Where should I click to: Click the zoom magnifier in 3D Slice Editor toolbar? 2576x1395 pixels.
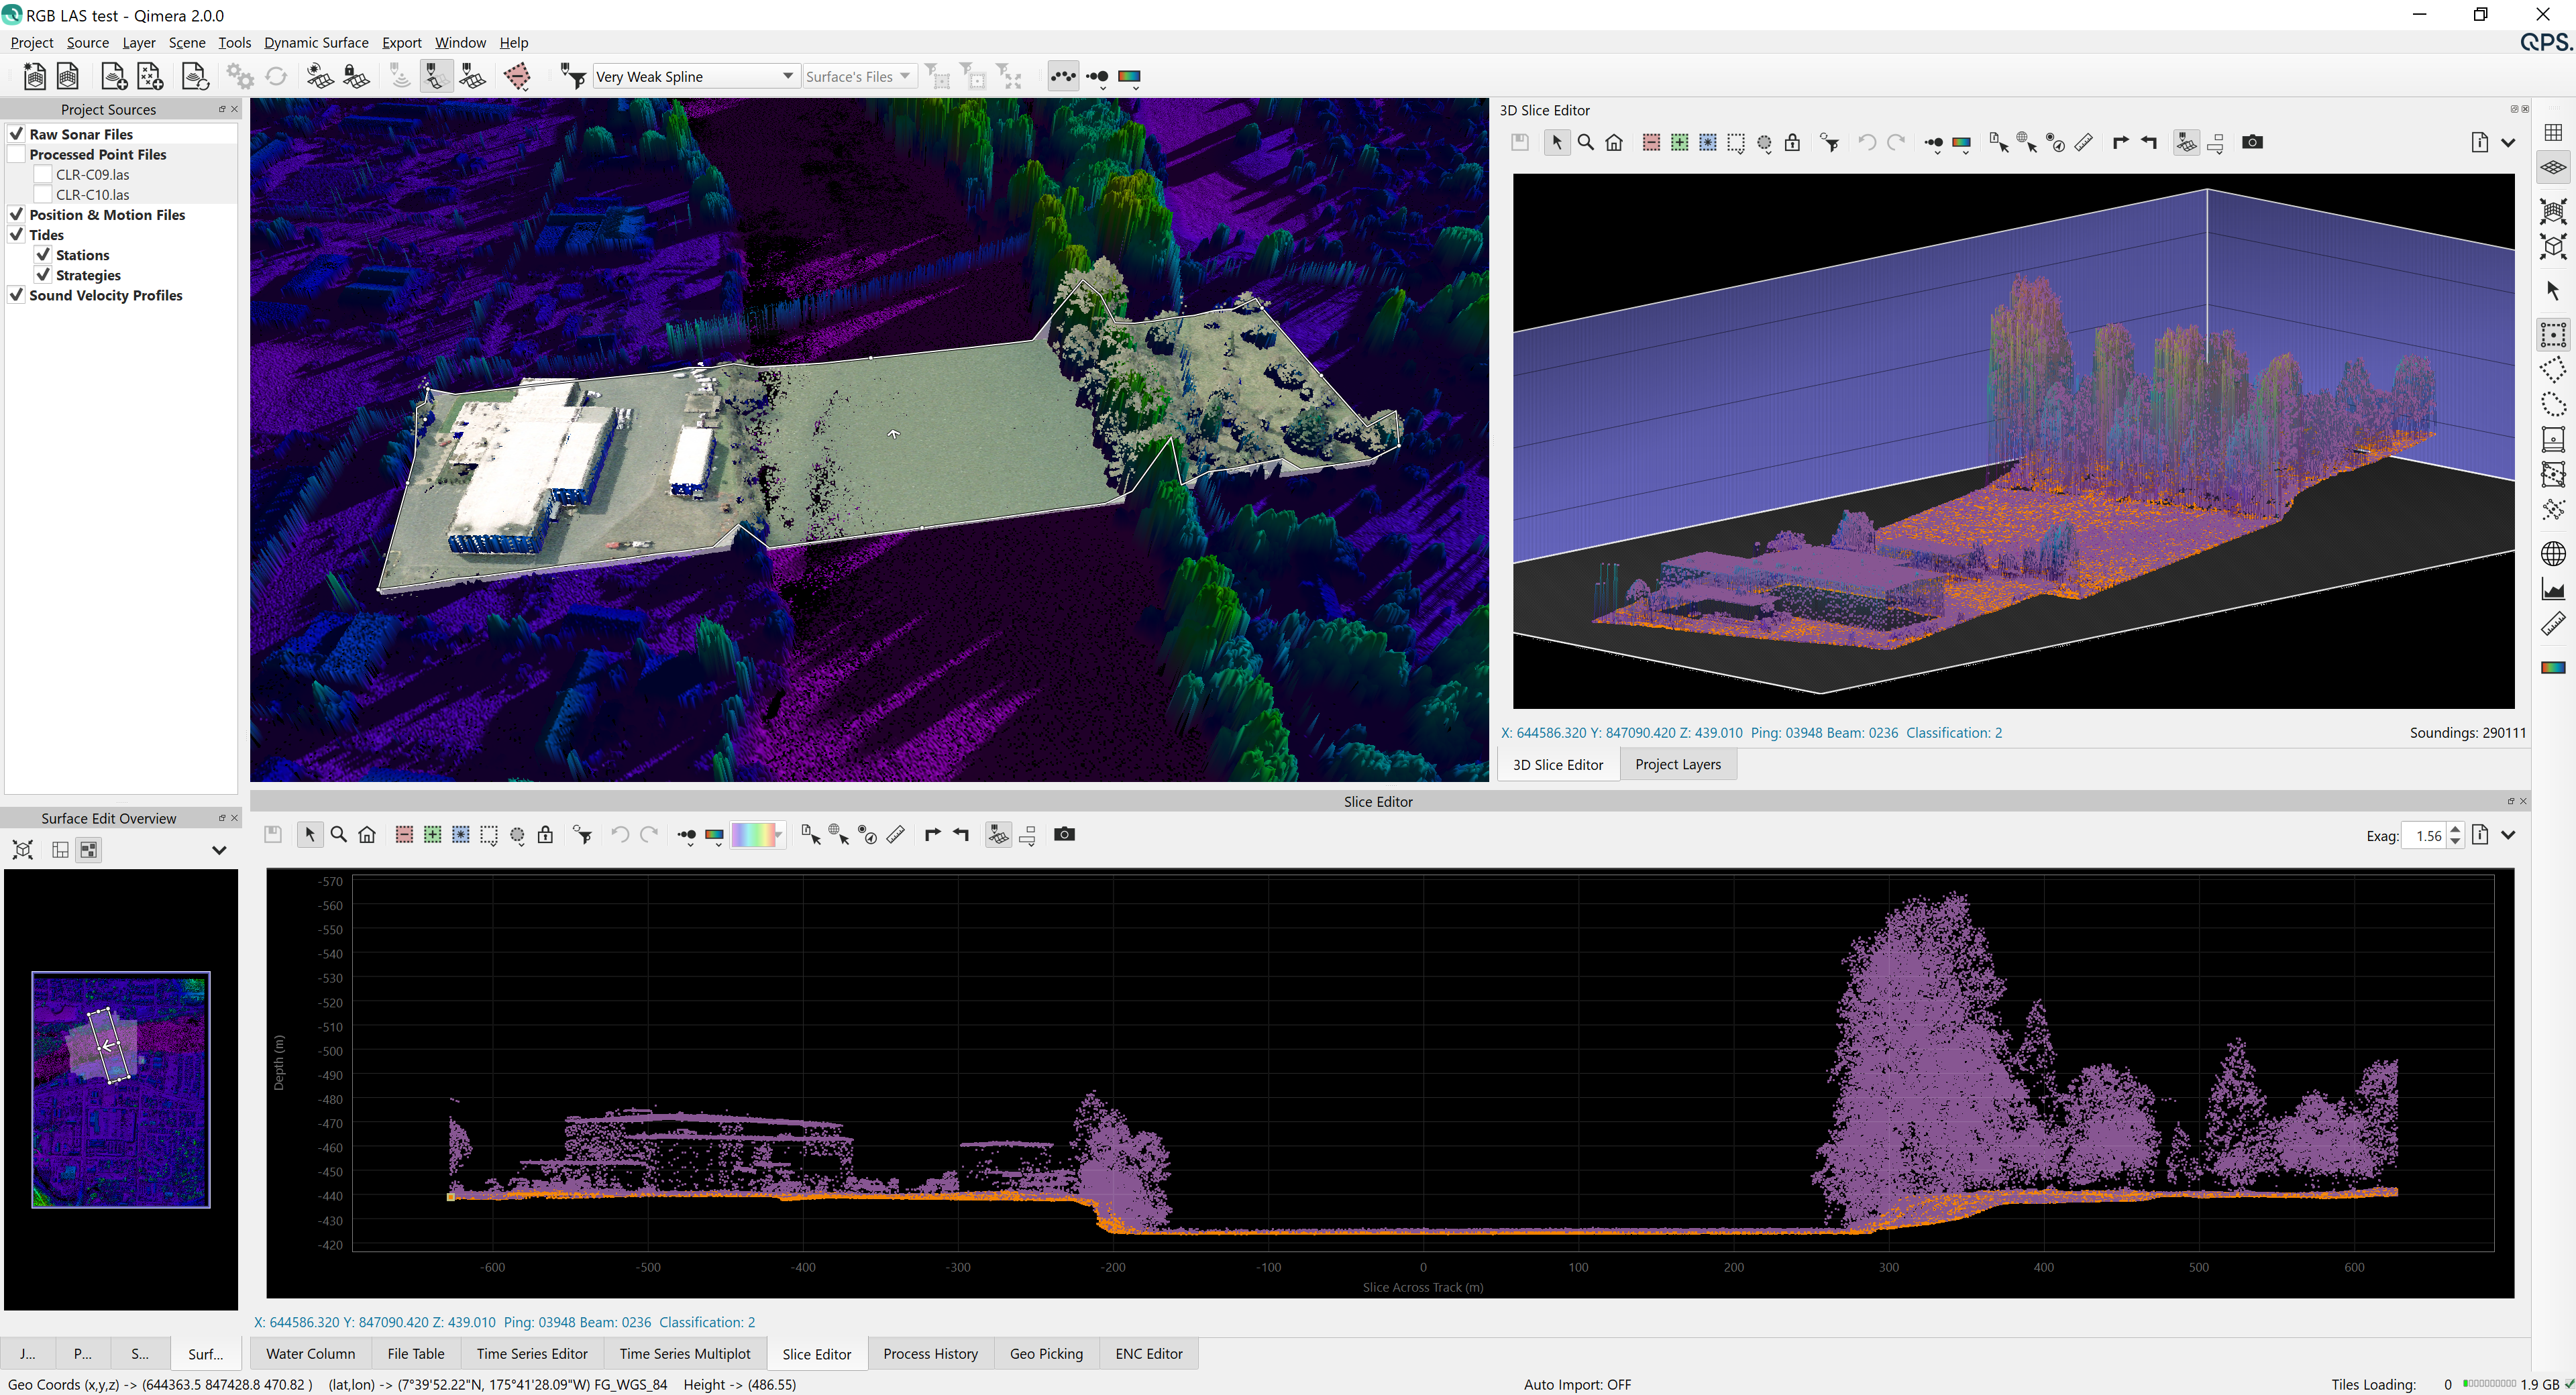click(1585, 142)
